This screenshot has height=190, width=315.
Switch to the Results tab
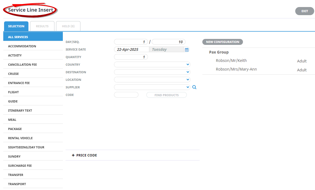click(42, 26)
